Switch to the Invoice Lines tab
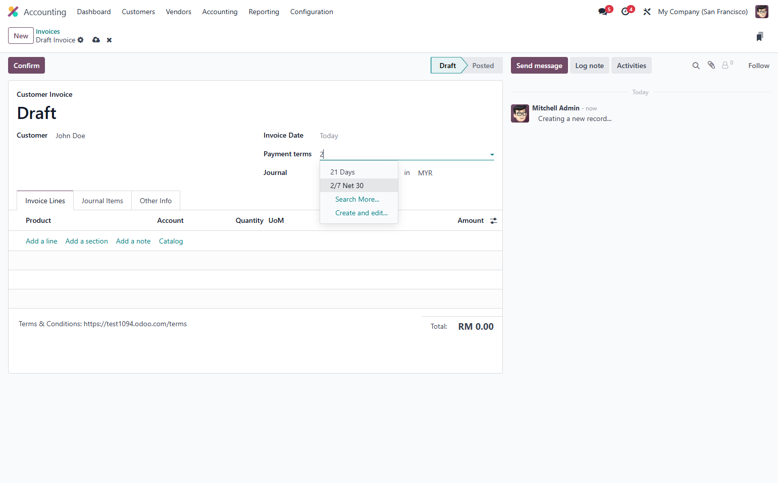The image size is (778, 483). click(45, 201)
